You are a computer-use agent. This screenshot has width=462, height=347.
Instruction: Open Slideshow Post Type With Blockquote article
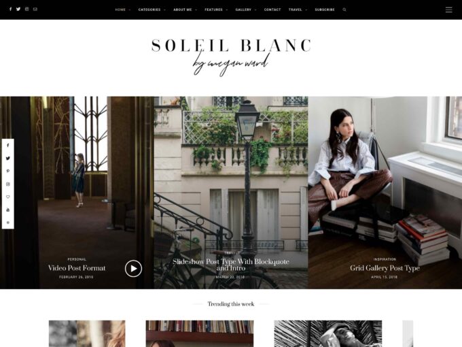pyautogui.click(x=231, y=265)
